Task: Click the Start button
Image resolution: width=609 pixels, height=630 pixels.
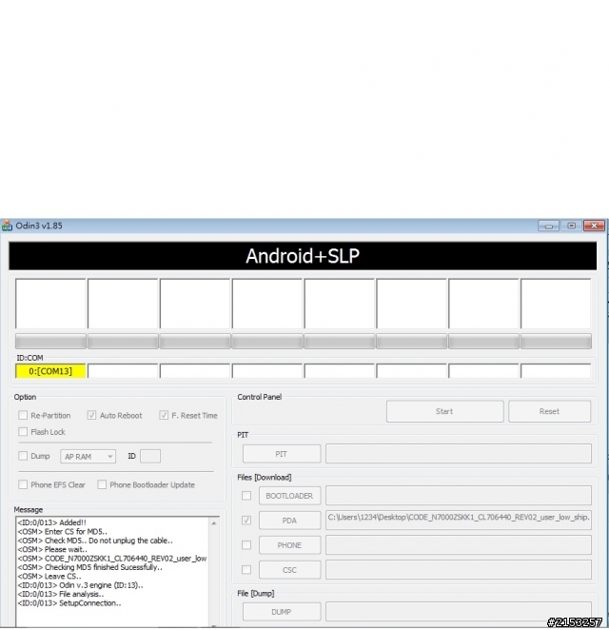Action: pyautogui.click(x=444, y=411)
